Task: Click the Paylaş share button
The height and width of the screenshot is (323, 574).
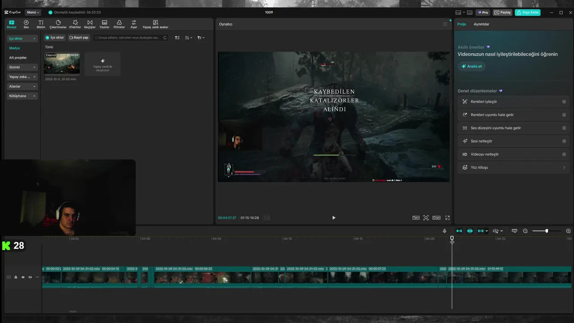Action: click(503, 13)
